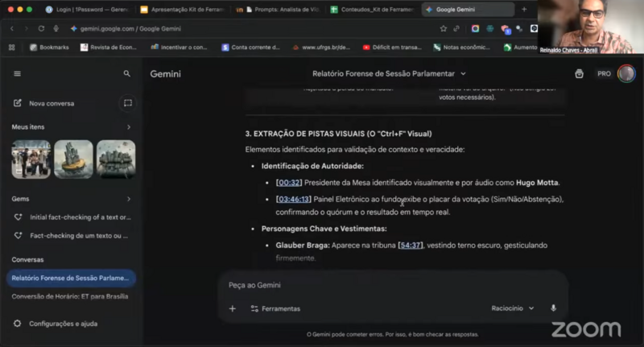Open conversation title dropdown chevron
Image resolution: width=644 pixels, height=347 pixels.
pyautogui.click(x=464, y=74)
